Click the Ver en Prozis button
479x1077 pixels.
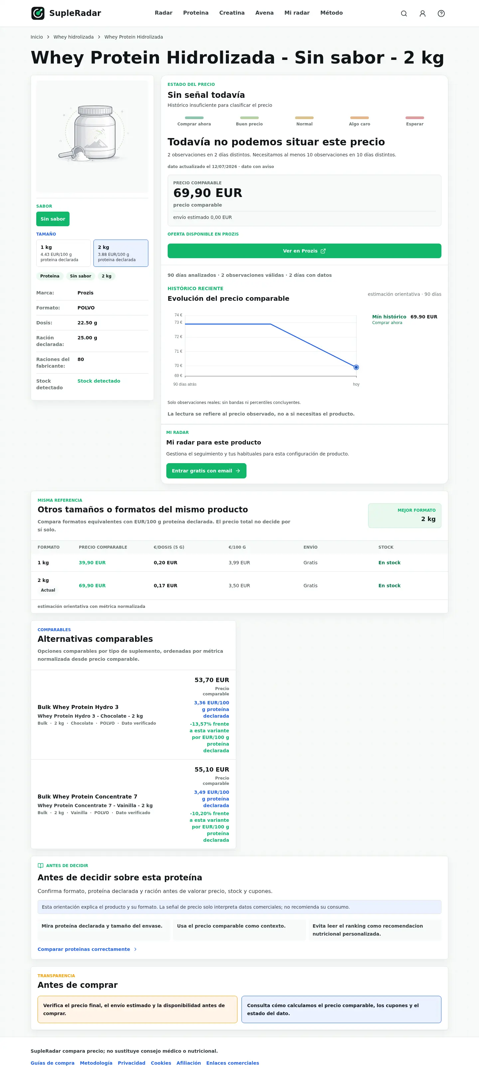[304, 251]
